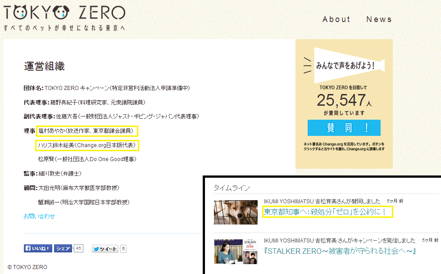This screenshot has height=274, width=441.
Task: Click the タイムライン heading
Action: coord(232,188)
